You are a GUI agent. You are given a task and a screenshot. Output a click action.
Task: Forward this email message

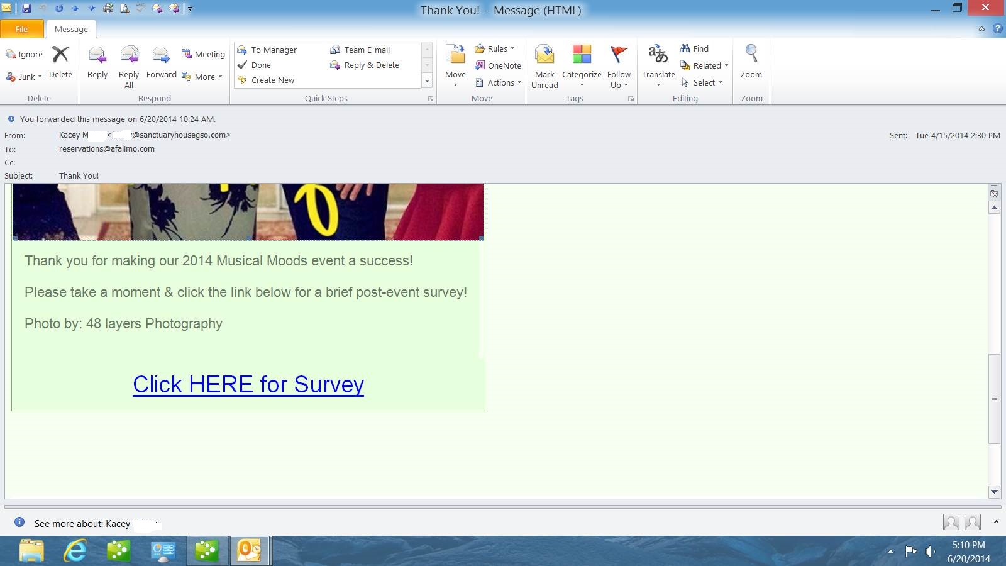coord(161,55)
